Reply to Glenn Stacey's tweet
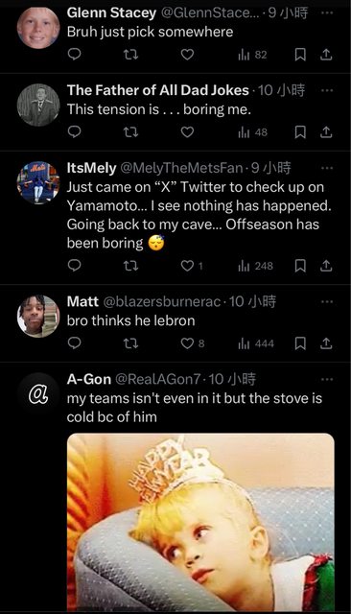This screenshot has height=614, width=351. click(74, 55)
